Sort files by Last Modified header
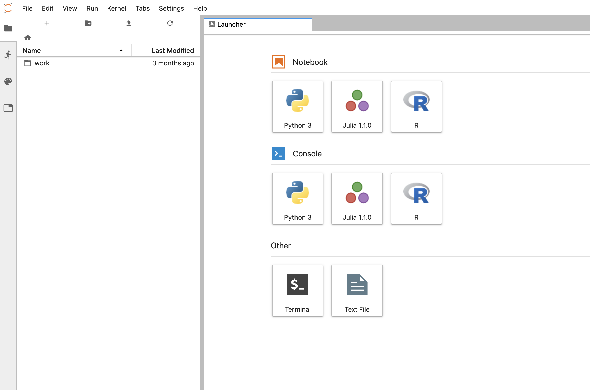This screenshot has height=390, width=590. 166,51
